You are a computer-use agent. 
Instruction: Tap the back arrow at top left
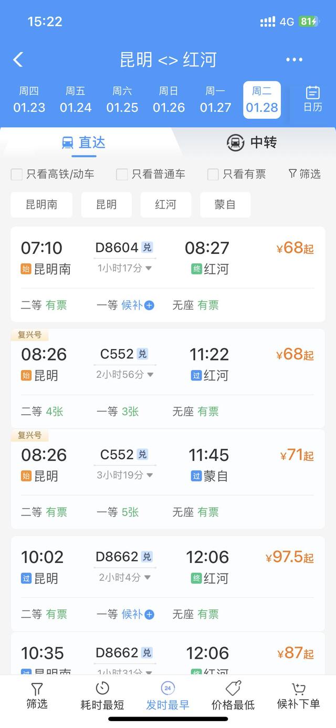tap(18, 59)
